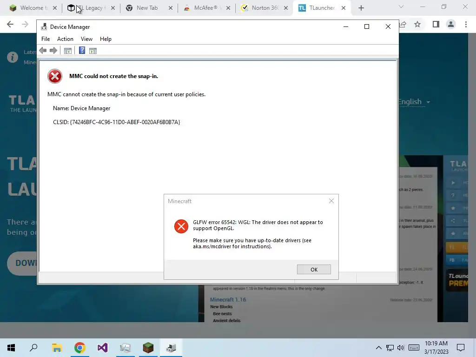Open the Chrome three-dot menu
This screenshot has width=476, height=357.
[x=466, y=24]
